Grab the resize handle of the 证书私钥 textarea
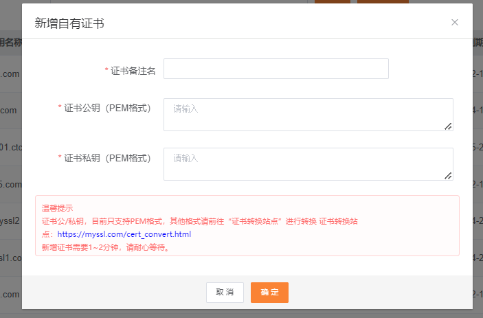The height and width of the screenshot is (318, 483). tap(448, 175)
